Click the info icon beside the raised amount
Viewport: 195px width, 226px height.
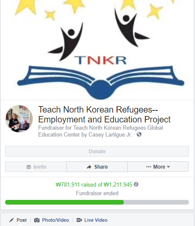point(136,184)
